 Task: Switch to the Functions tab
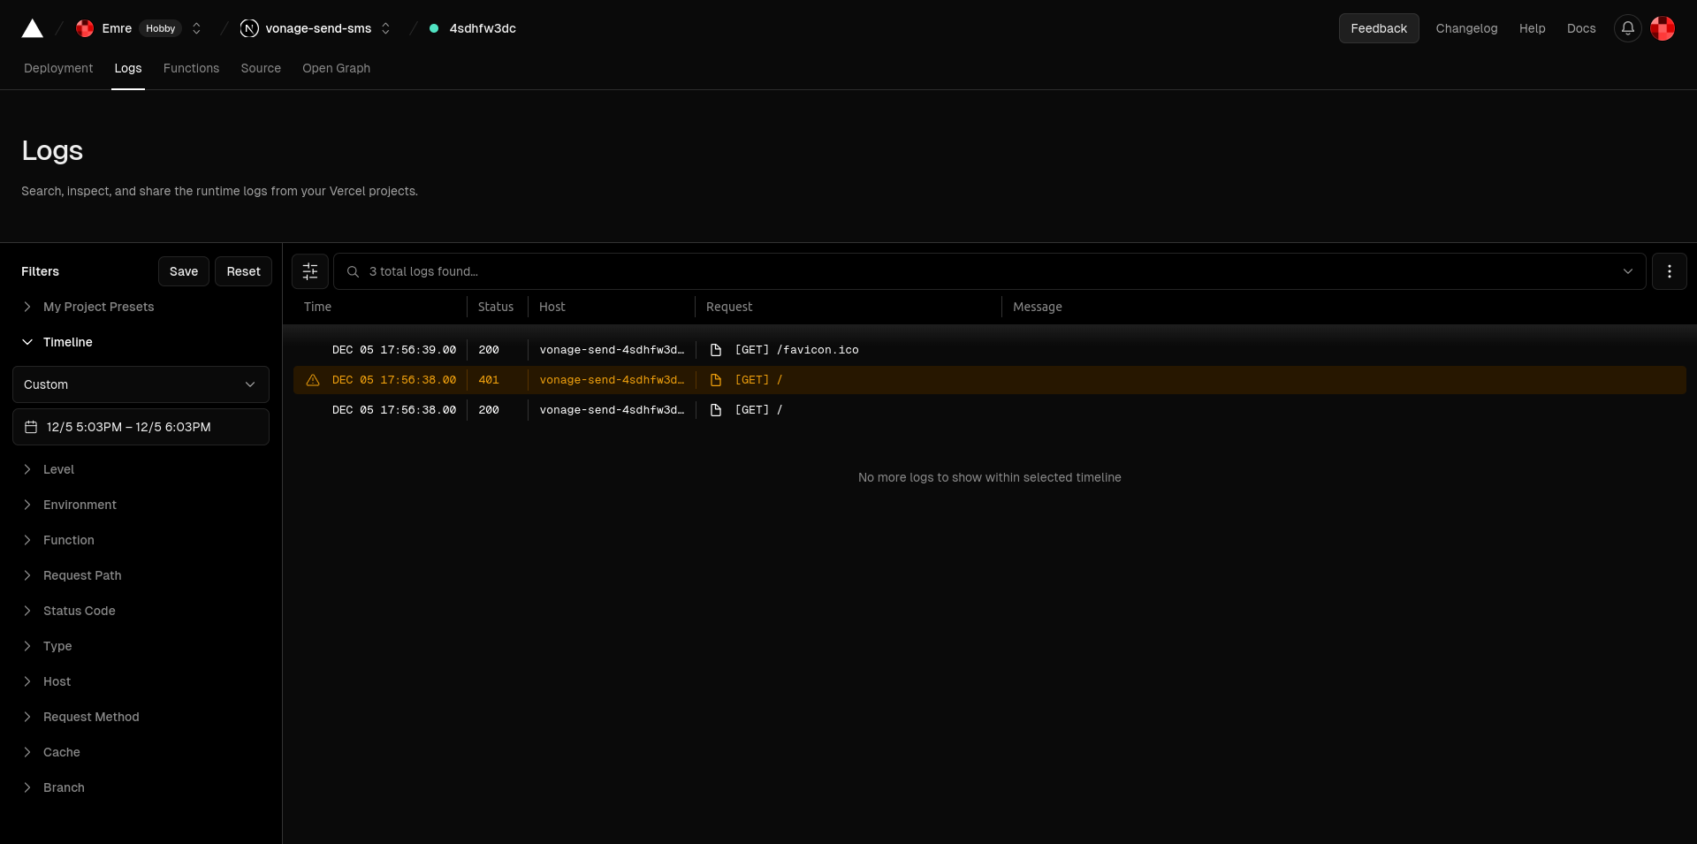tap(191, 68)
